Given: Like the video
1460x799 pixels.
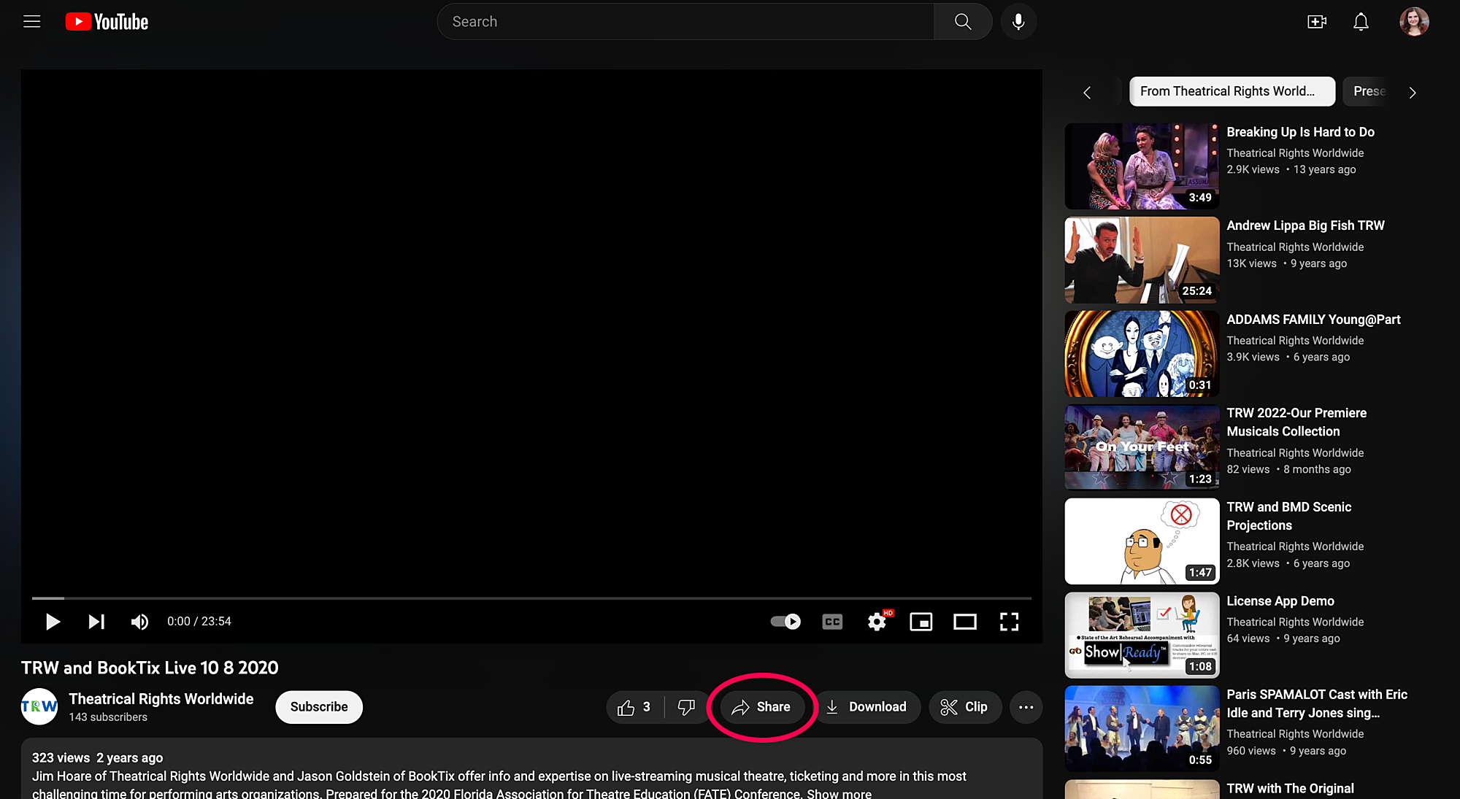Looking at the screenshot, I should (x=634, y=707).
